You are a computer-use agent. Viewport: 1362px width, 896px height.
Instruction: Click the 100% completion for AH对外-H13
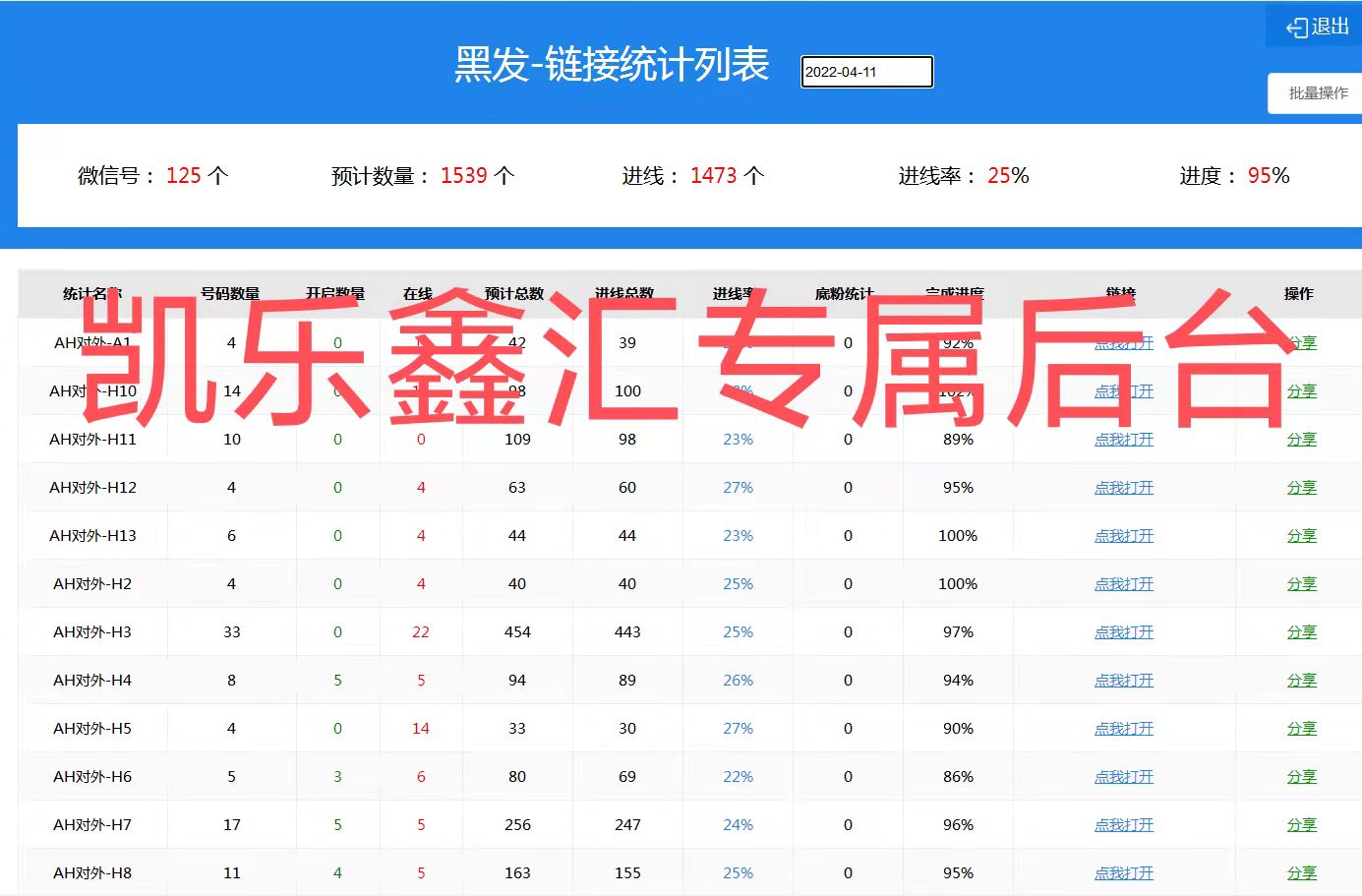point(958,536)
